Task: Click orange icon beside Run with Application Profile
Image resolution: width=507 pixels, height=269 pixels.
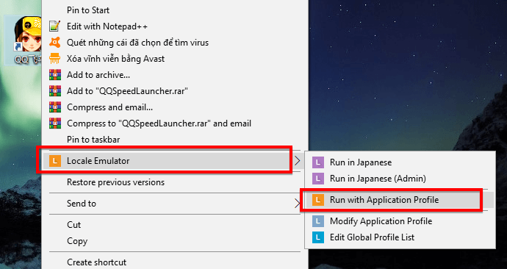Action: [x=318, y=200]
